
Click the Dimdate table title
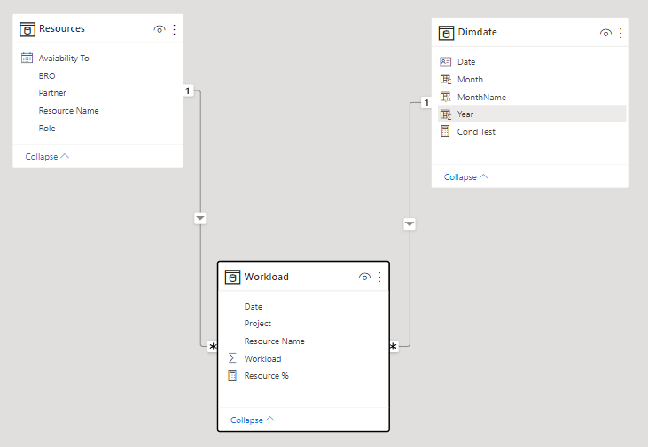(477, 32)
